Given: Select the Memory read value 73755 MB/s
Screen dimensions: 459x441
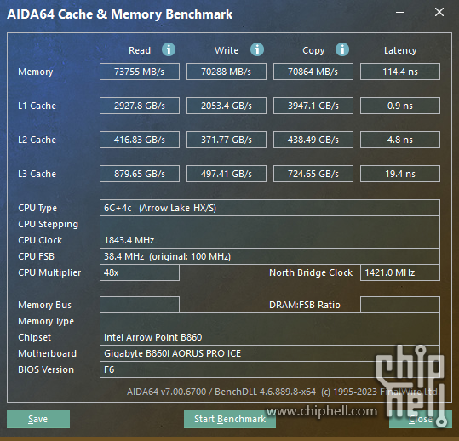Looking at the screenshot, I should pos(140,72).
